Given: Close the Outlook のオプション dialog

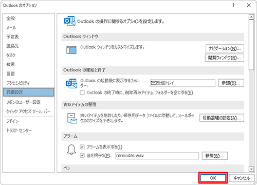Looking at the screenshot, I should click(249, 6).
